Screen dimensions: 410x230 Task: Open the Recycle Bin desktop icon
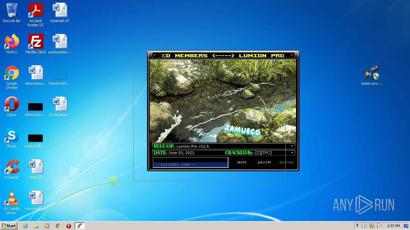click(x=12, y=13)
